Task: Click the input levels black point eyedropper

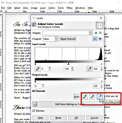Action: [38, 69]
